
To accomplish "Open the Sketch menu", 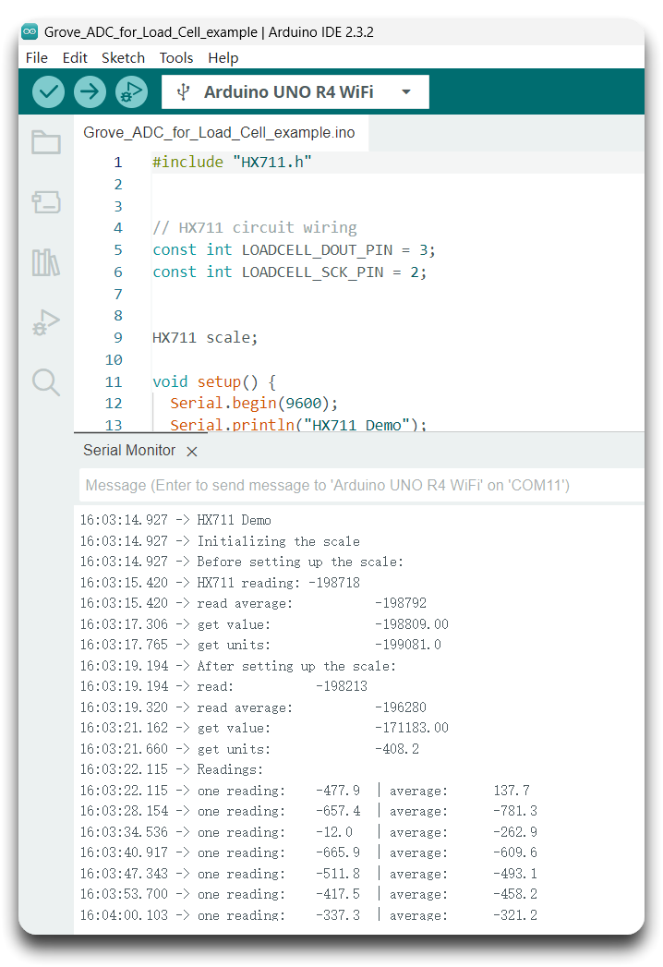I will click(x=123, y=58).
